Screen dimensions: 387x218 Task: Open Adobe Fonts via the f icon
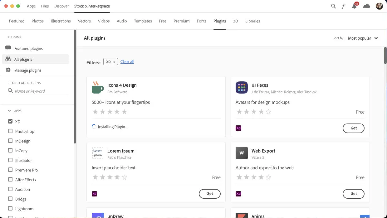click(x=343, y=6)
